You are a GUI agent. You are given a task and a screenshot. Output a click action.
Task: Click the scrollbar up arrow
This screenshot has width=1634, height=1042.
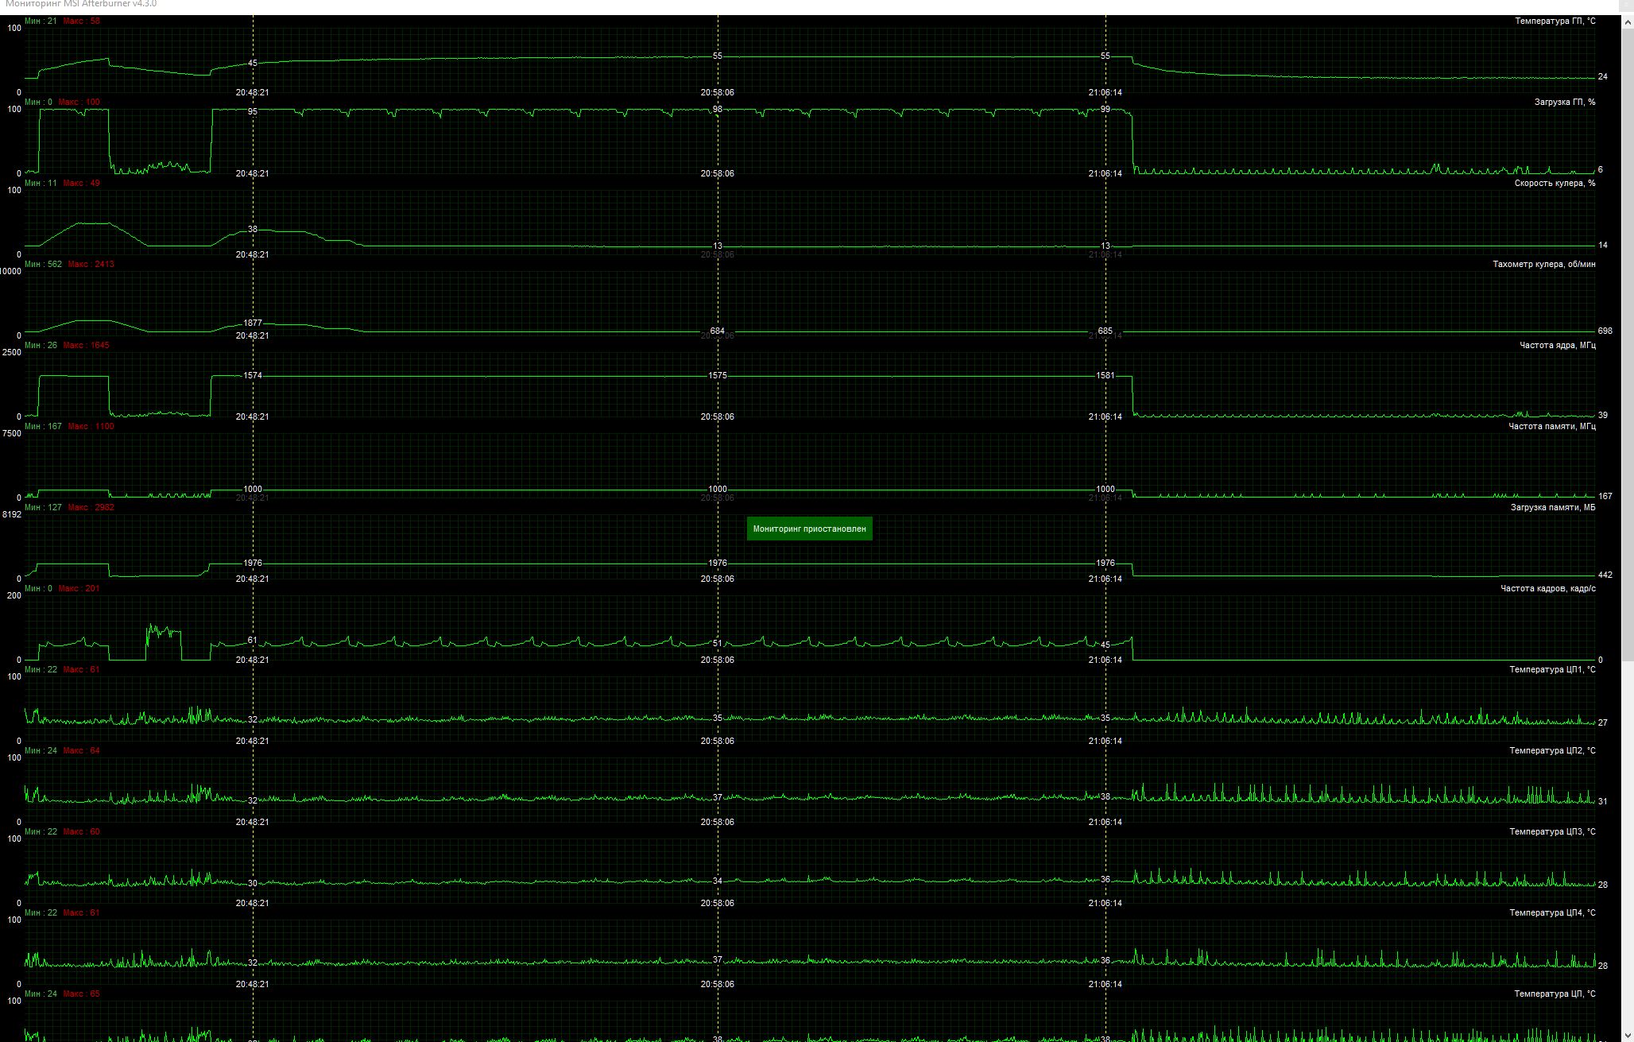click(1627, 21)
